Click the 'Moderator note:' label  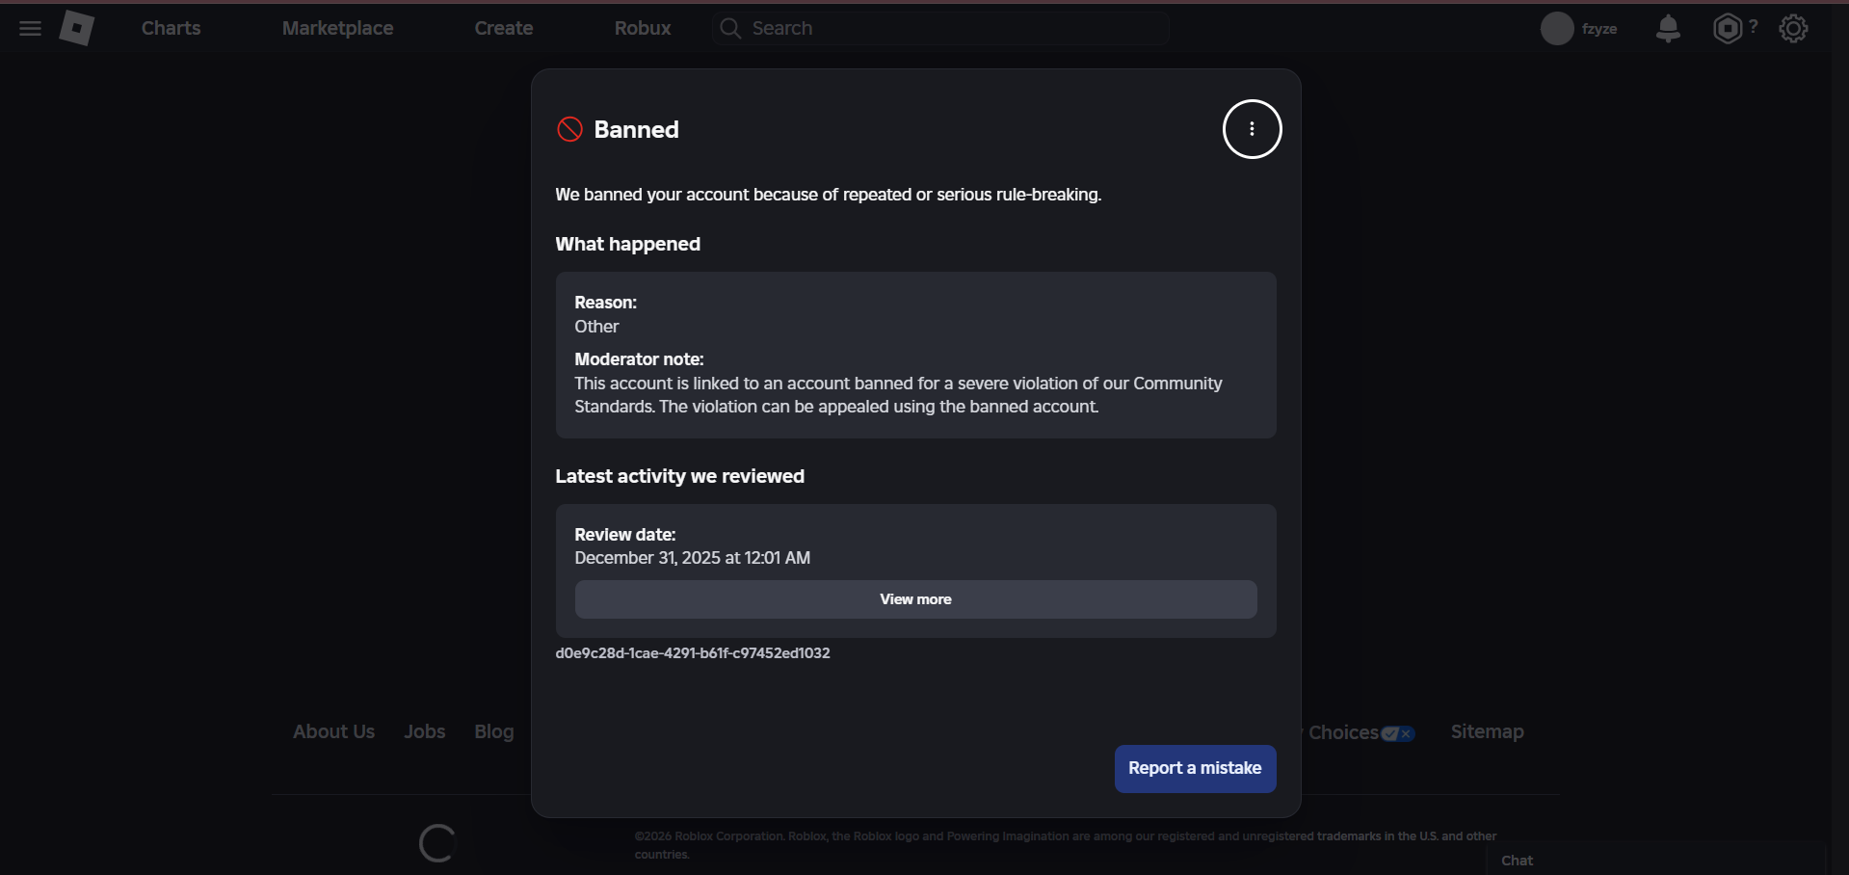[639, 359]
